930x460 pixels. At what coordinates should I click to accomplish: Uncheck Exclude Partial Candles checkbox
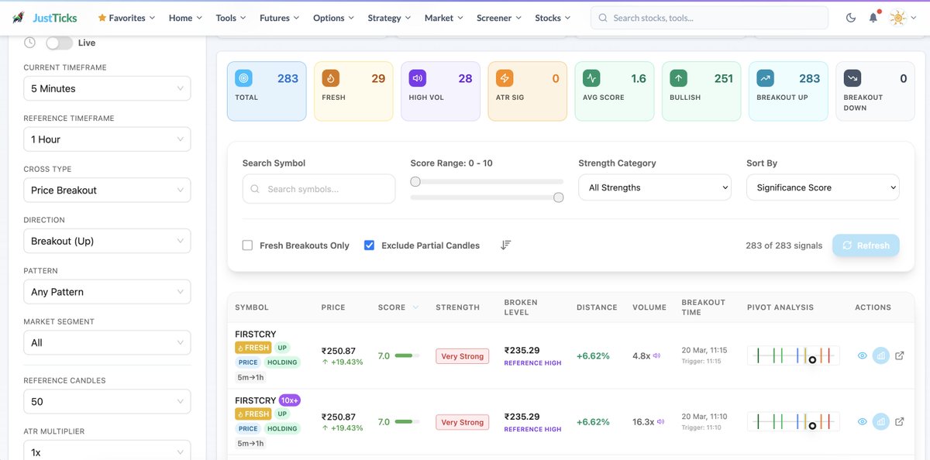[x=369, y=245]
